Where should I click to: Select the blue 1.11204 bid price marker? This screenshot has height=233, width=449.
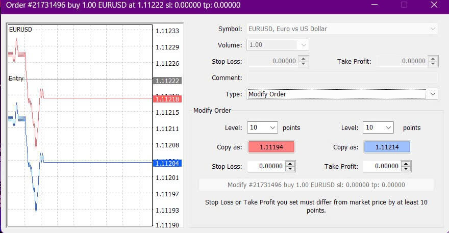click(x=166, y=163)
